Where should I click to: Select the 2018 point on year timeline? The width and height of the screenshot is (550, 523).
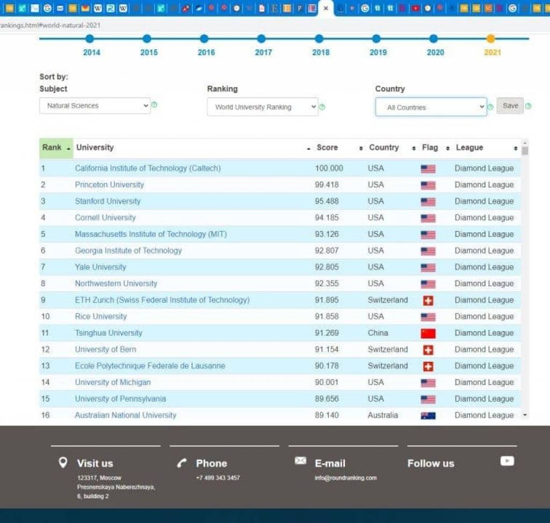pyautogui.click(x=319, y=39)
